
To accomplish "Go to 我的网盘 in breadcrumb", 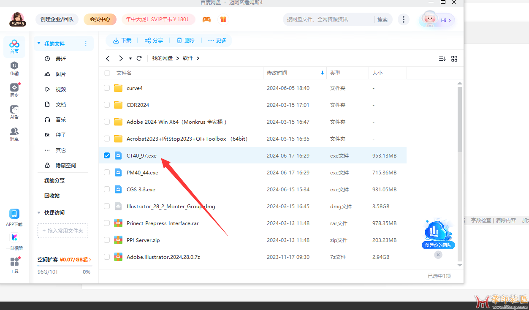I will pos(163,58).
